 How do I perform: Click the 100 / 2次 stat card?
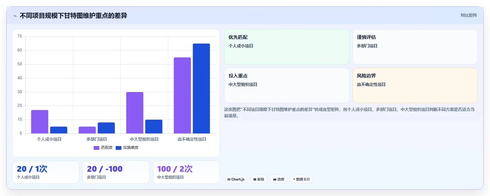[x=186, y=172]
